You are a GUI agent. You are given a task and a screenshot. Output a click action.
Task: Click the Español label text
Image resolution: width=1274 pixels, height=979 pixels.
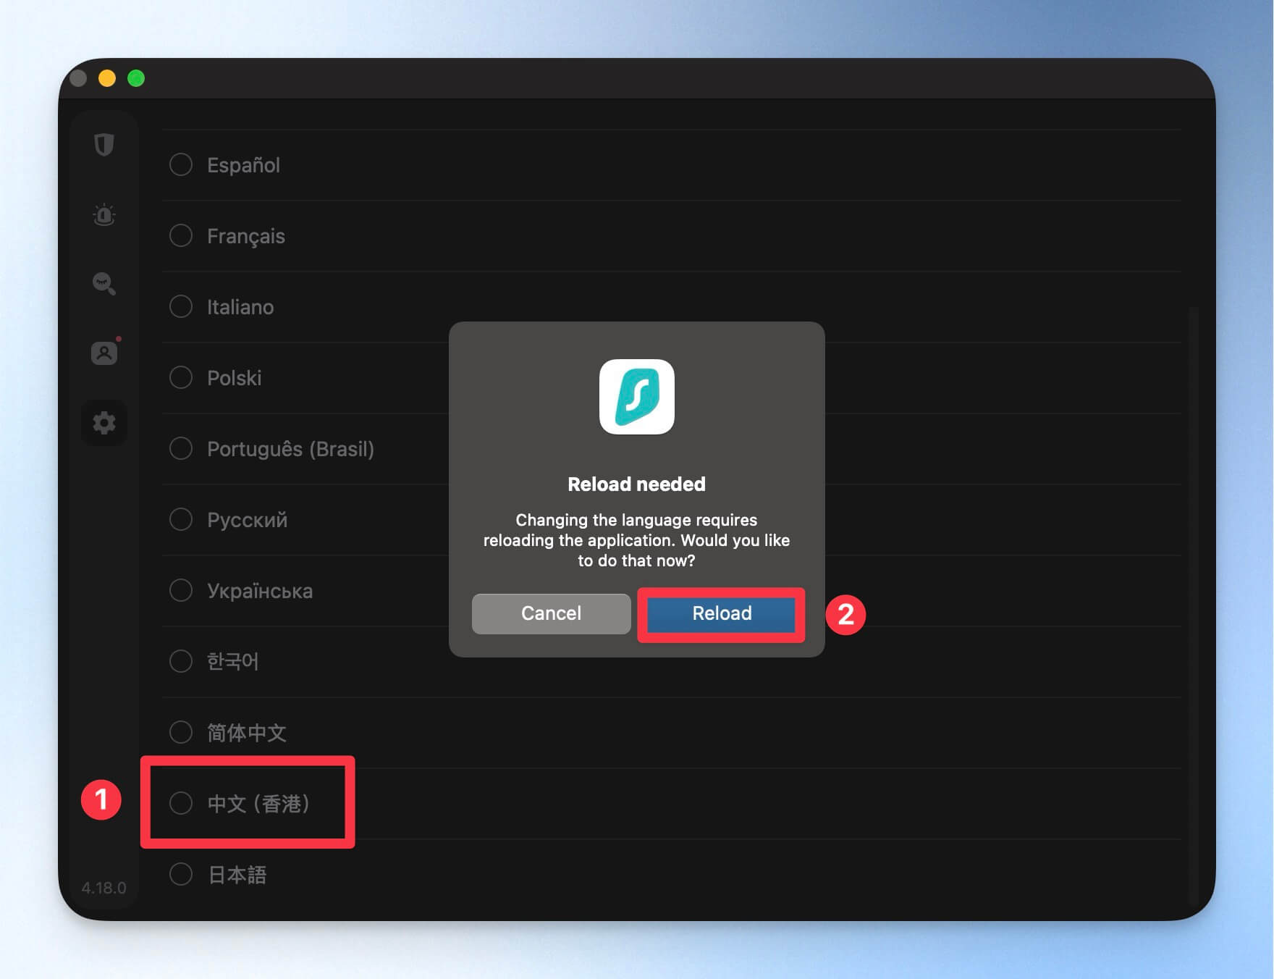[x=243, y=165]
